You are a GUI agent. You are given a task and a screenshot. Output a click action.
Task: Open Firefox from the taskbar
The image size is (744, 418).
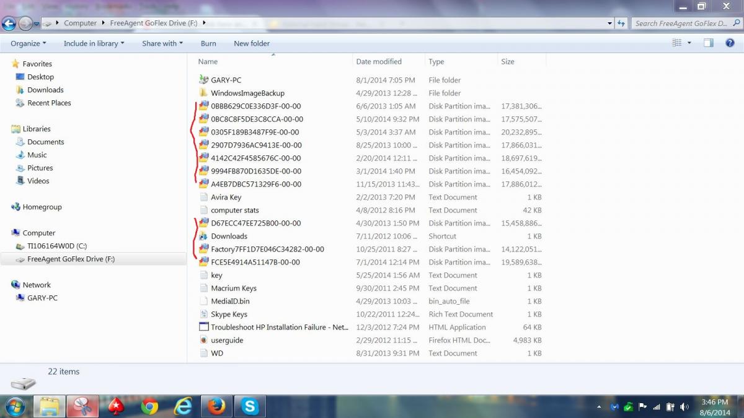(x=216, y=406)
